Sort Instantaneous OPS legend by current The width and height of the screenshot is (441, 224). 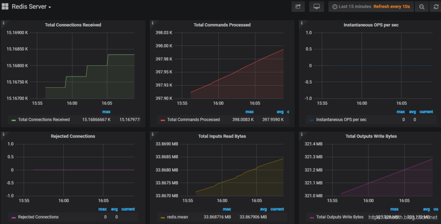tap(426, 112)
